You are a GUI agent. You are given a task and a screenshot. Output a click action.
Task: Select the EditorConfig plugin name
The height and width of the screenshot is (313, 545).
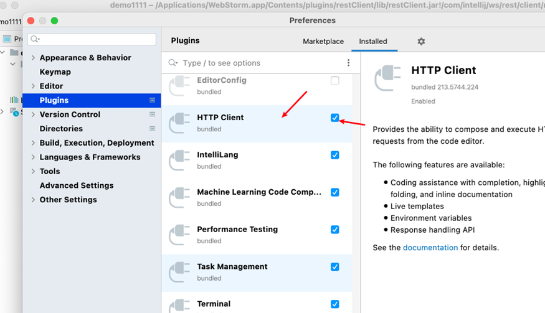point(222,80)
